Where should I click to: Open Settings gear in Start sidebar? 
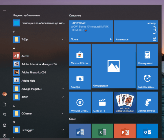(x=5, y=125)
